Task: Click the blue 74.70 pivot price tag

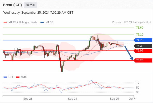Action: click(143, 40)
